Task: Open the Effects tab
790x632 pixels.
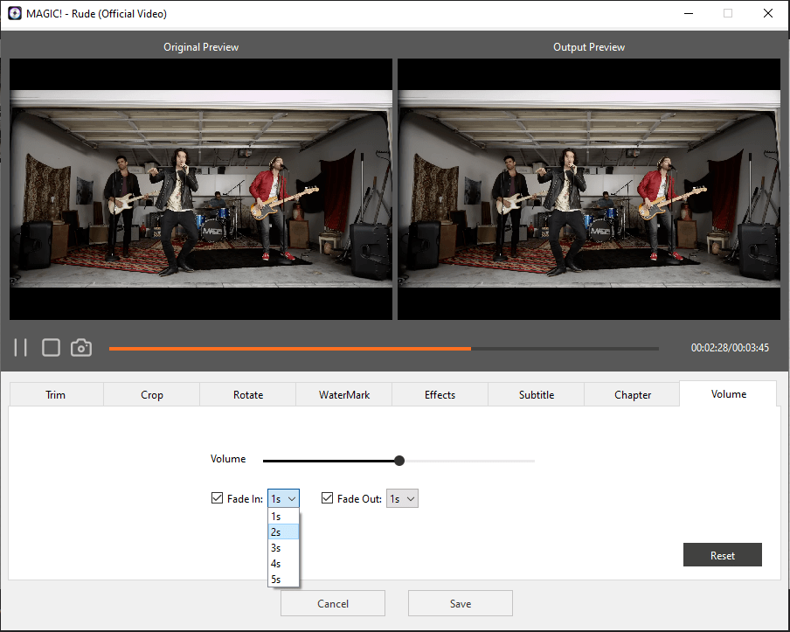Action: (x=440, y=395)
